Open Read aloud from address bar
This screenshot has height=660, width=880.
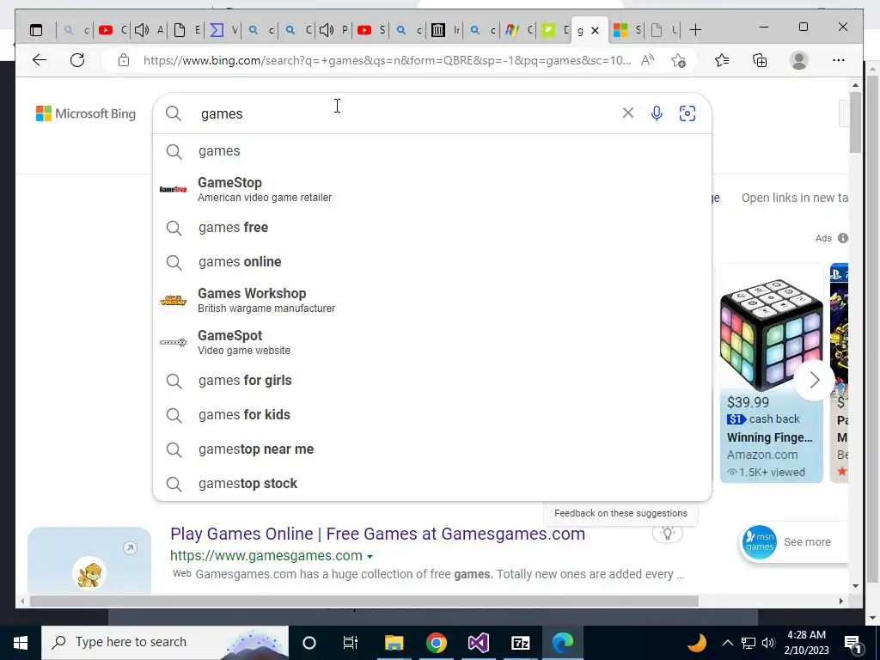tap(648, 60)
